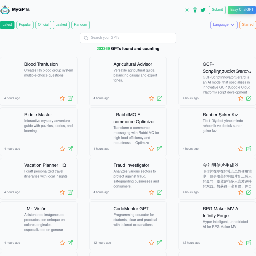256x256 pixels.
Task: Open Agricultural Advisor external link icon
Action: pos(159,98)
